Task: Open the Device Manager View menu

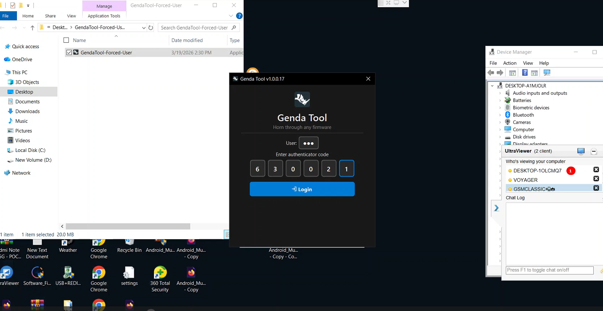Action: (528, 63)
